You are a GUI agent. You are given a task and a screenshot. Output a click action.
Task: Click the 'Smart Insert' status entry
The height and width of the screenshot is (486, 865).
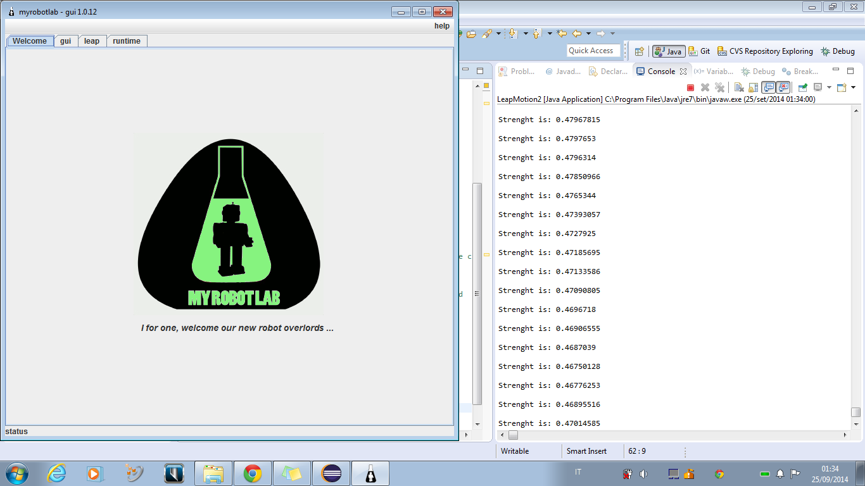(586, 451)
